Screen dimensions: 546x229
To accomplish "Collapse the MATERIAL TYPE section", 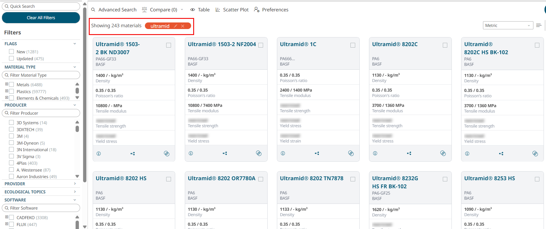I will [x=75, y=67].
